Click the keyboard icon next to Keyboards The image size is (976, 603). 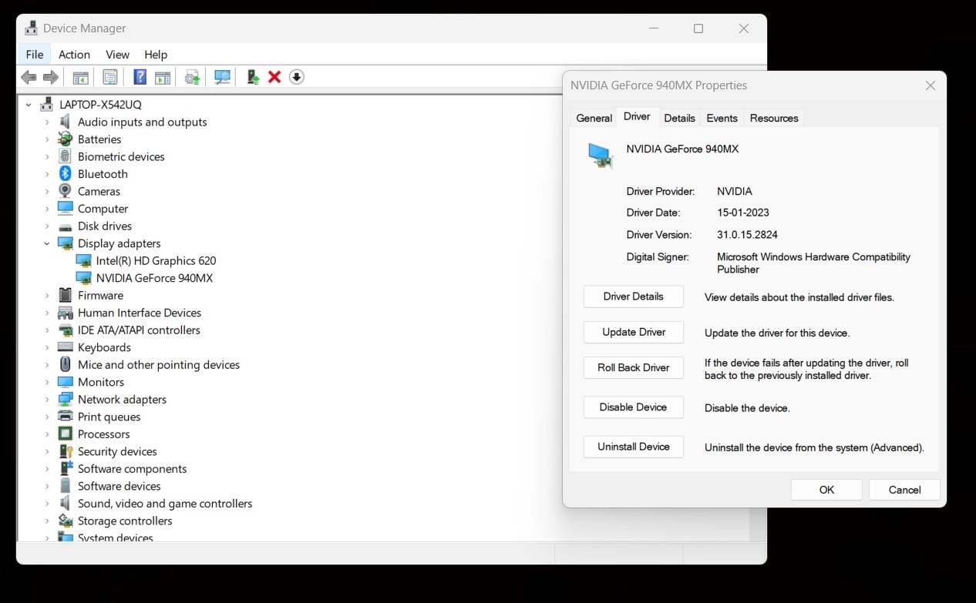[x=66, y=347]
